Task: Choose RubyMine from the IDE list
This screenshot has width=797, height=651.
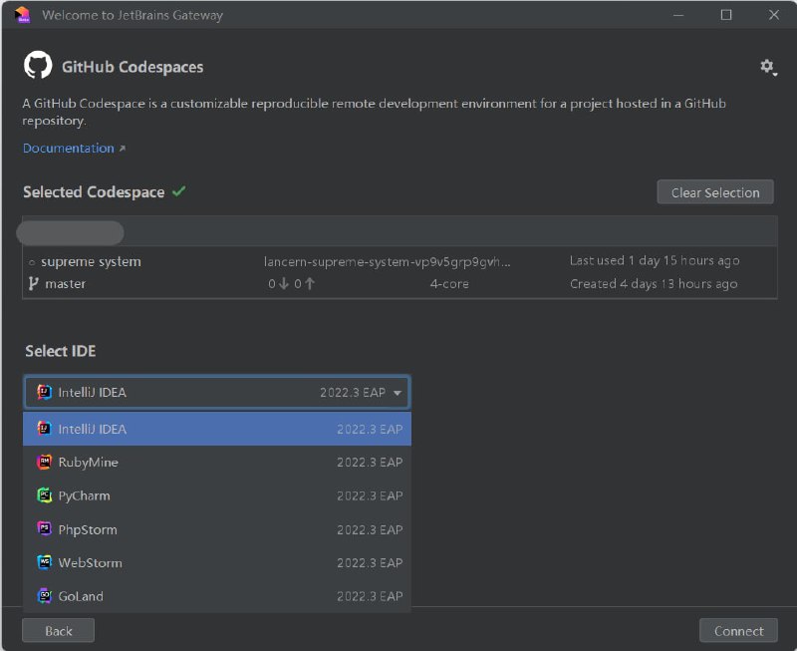Action: (217, 462)
